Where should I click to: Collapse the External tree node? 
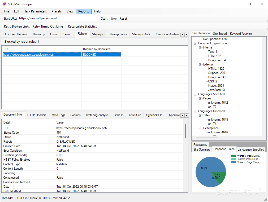(200, 64)
